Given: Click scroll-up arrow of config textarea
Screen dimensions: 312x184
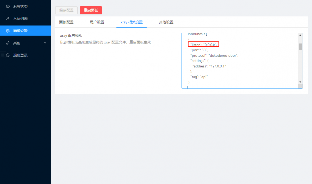Looking at the screenshot, I should pos(300,35).
